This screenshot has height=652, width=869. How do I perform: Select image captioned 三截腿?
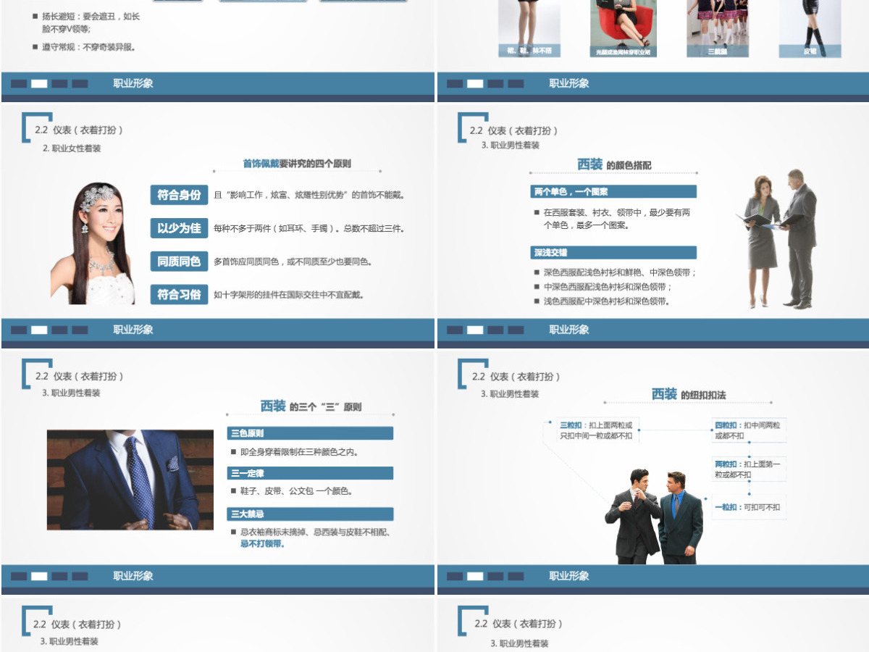pos(716,28)
